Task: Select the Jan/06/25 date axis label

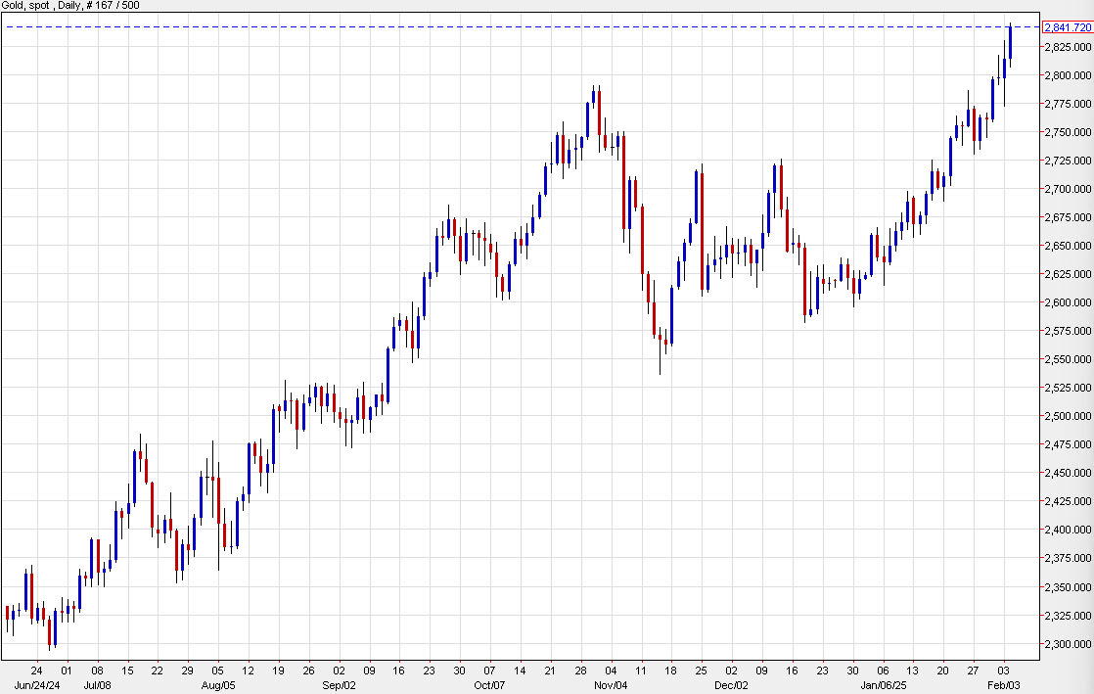Action: point(884,685)
